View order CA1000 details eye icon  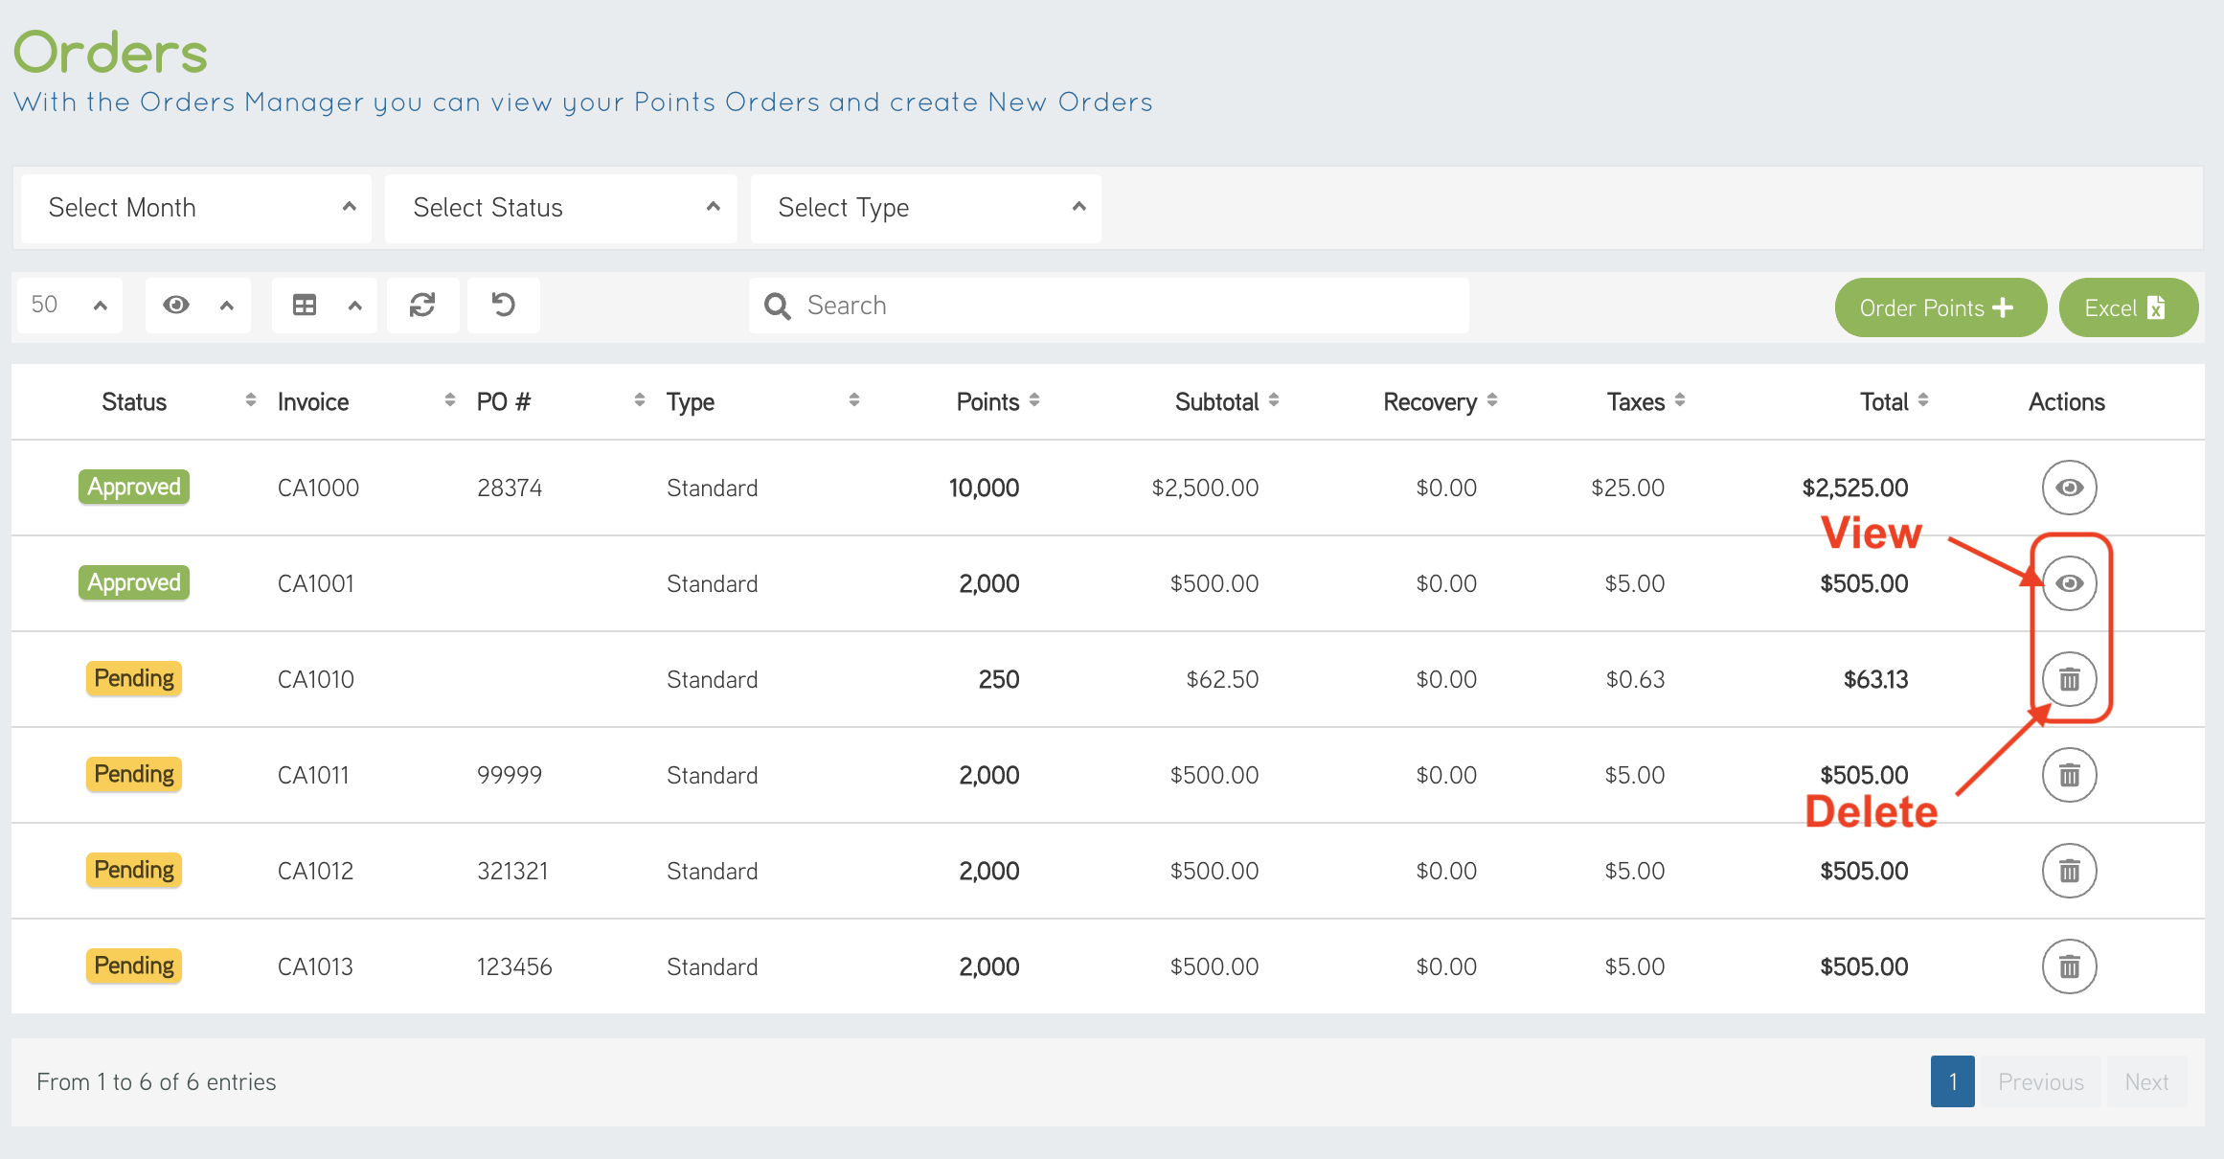[2069, 488]
